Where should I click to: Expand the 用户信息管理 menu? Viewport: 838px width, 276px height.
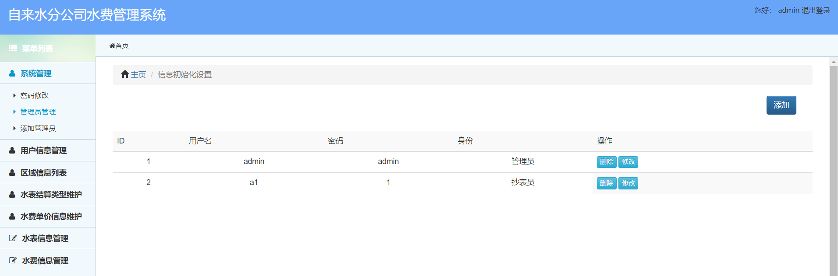(x=48, y=150)
